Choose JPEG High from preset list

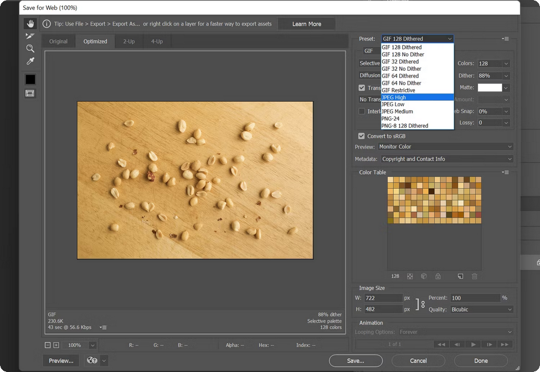tap(417, 97)
